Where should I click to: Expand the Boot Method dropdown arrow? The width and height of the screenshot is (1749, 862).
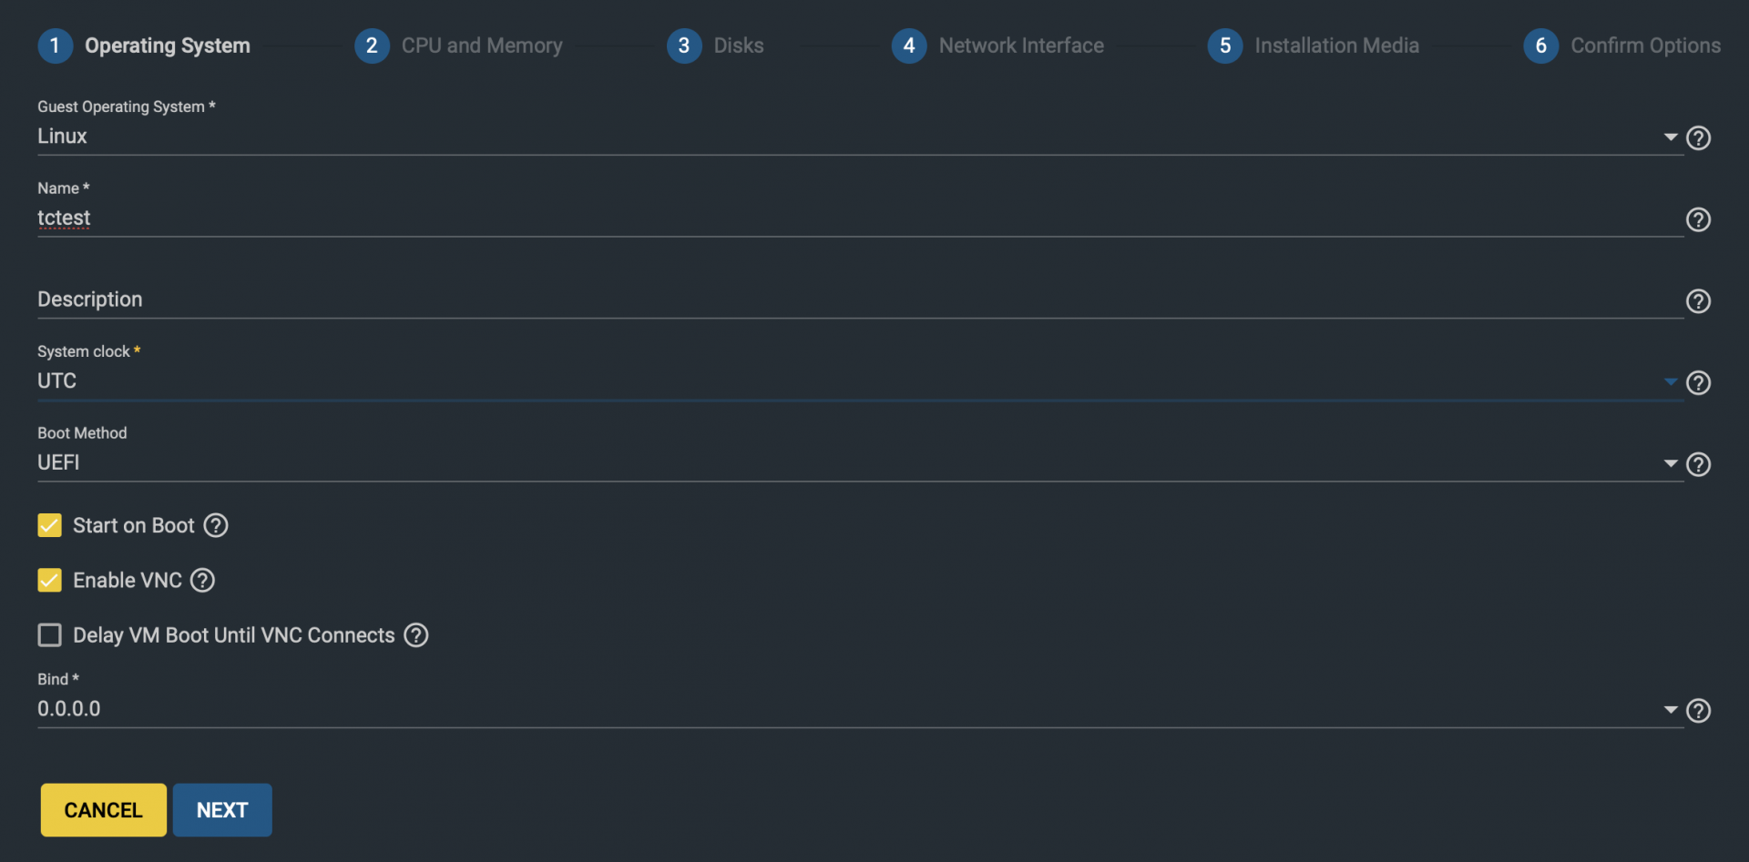(1671, 464)
